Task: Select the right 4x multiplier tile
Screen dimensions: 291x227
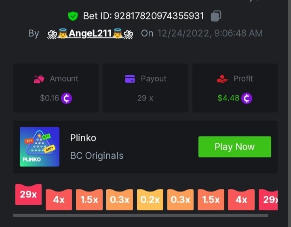Action: point(241,200)
